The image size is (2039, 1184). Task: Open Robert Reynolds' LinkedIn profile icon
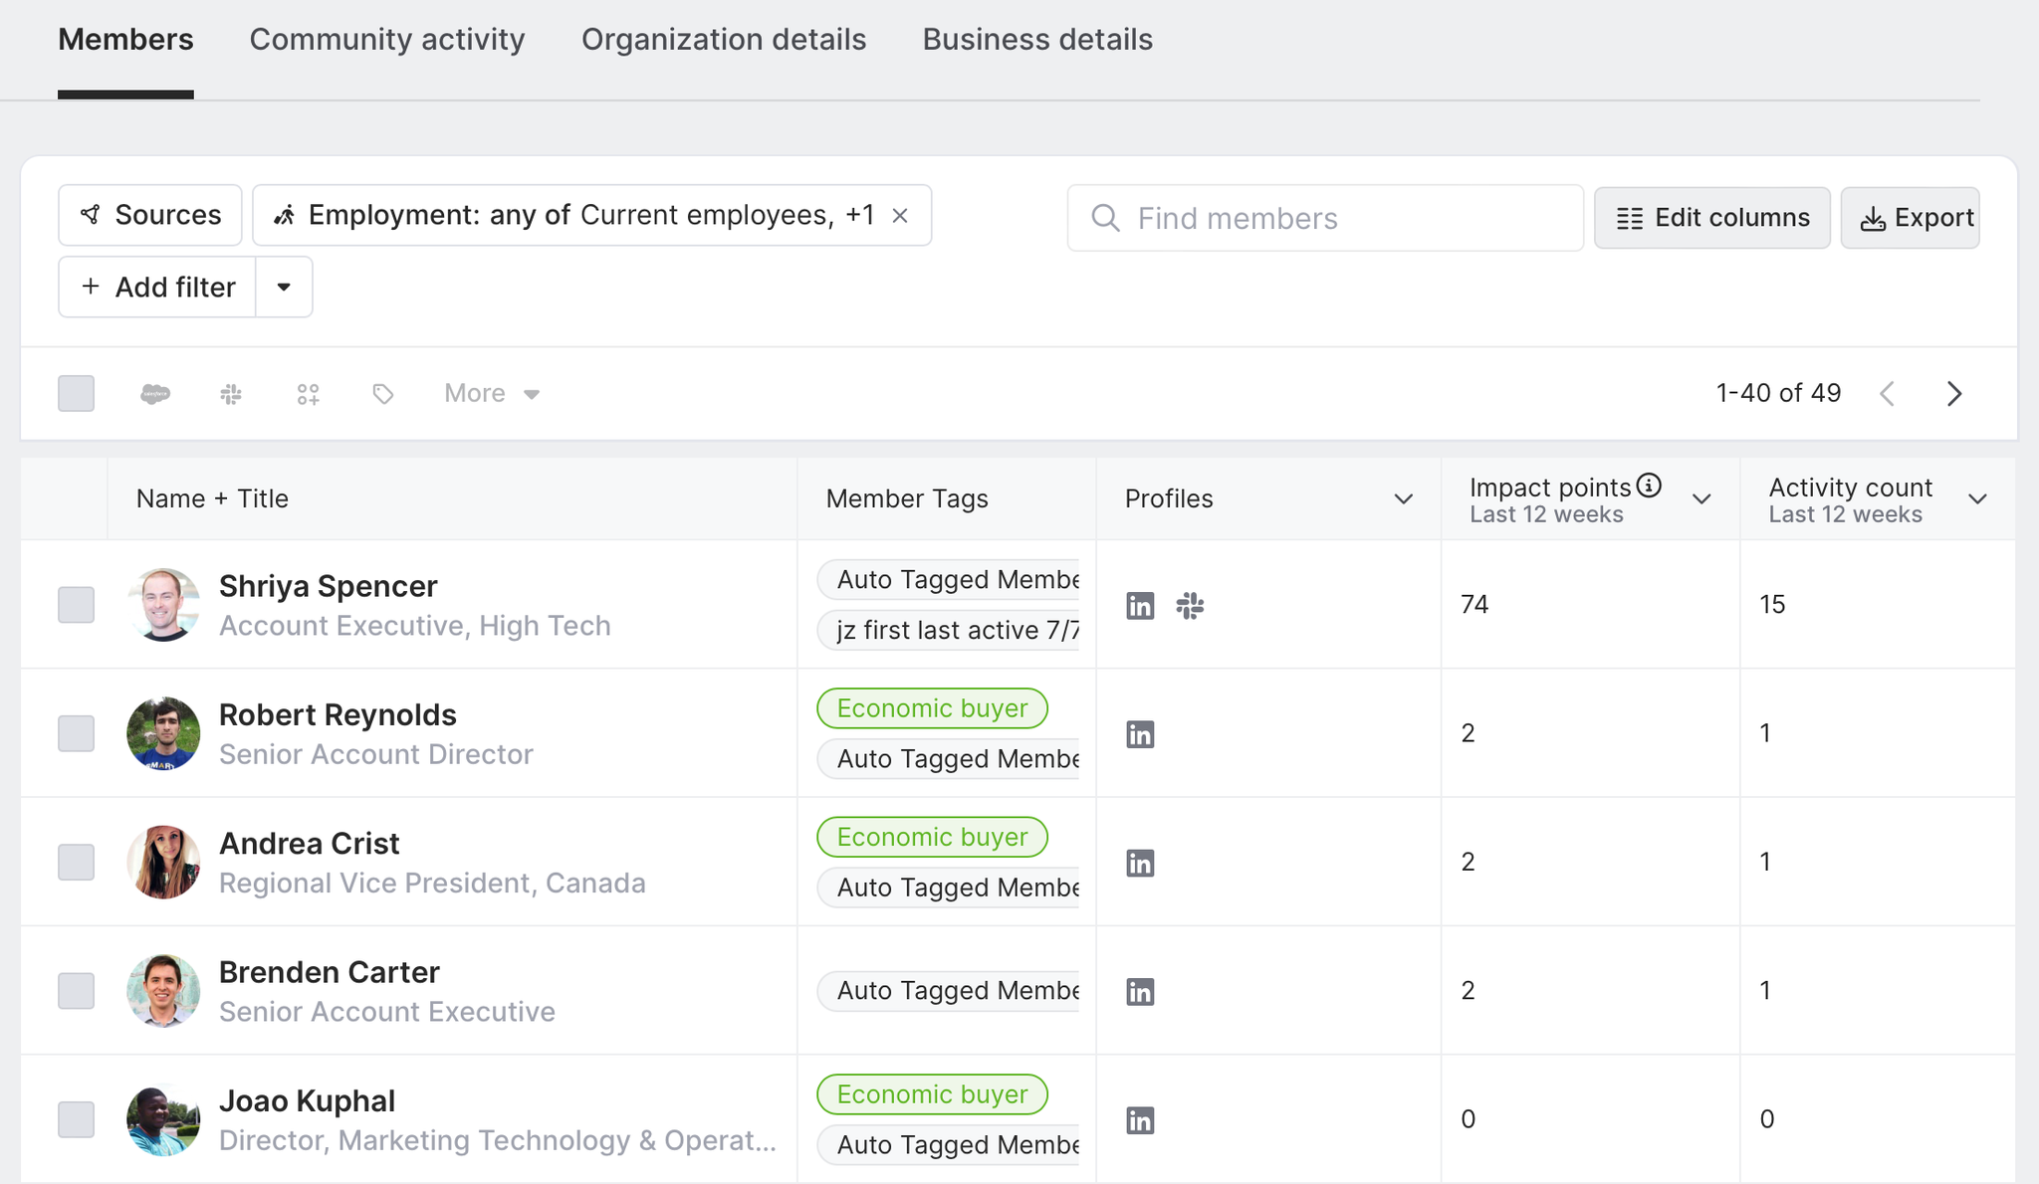tap(1140, 734)
